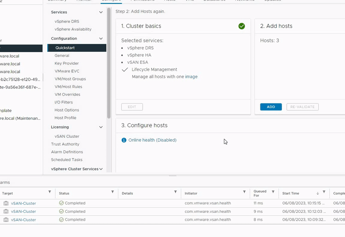
Task: Click '11 ms' queued value
Action: (x=258, y=203)
